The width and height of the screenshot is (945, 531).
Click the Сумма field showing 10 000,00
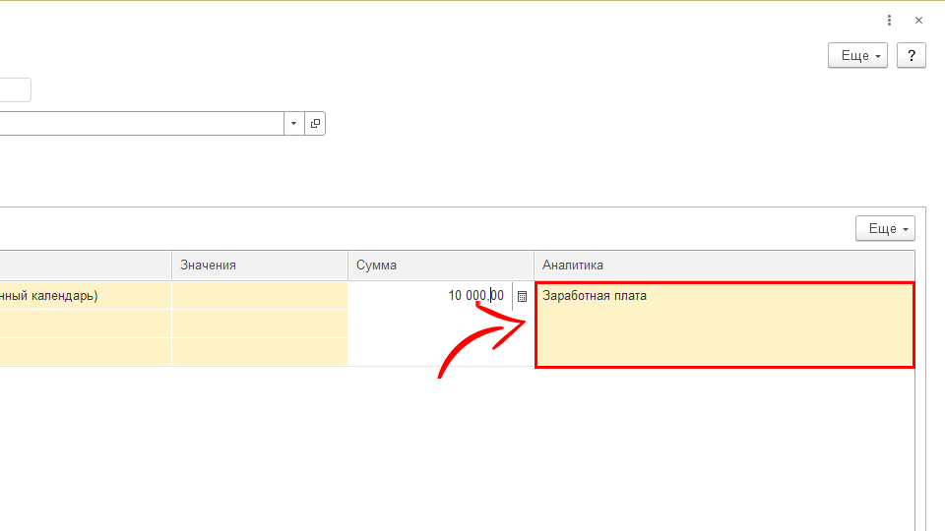tap(433, 296)
